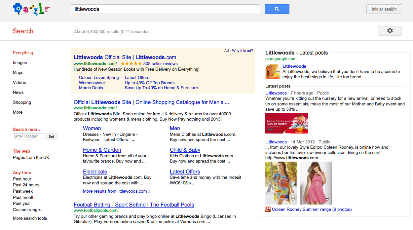The height and width of the screenshot is (230, 413).
Task: Select Pages from the UK filter
Action: point(31,157)
